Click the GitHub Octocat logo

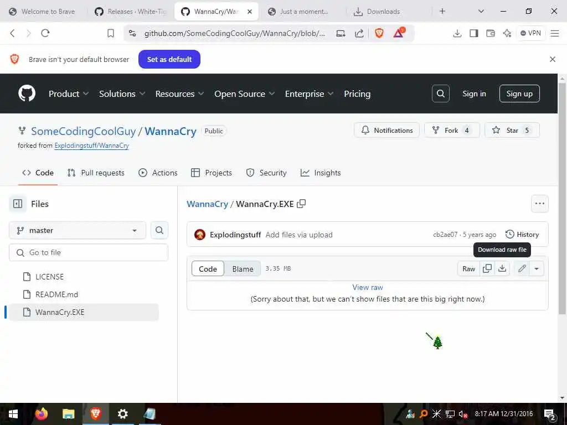(x=27, y=94)
